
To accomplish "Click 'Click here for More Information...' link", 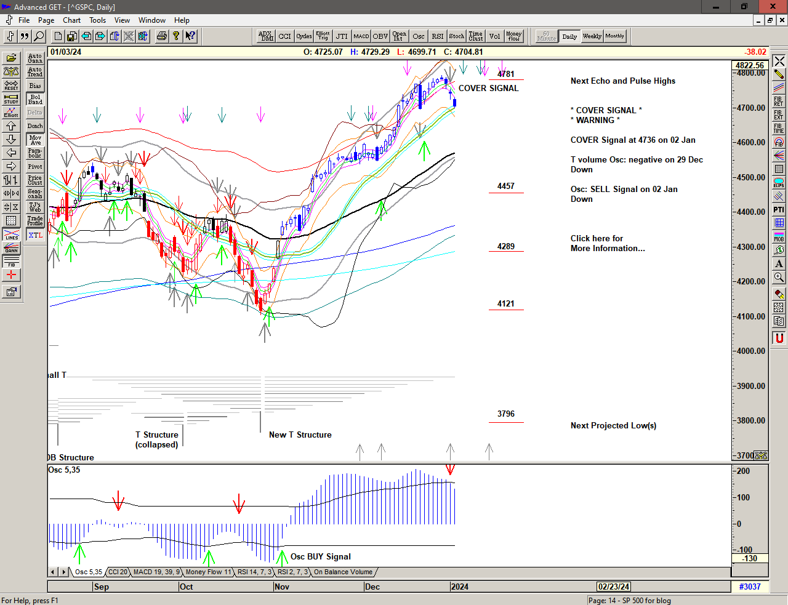I will coord(607,243).
